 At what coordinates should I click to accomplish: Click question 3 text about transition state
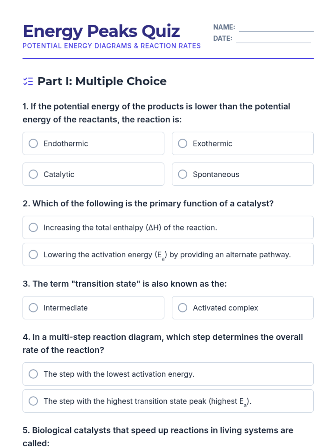125,284
